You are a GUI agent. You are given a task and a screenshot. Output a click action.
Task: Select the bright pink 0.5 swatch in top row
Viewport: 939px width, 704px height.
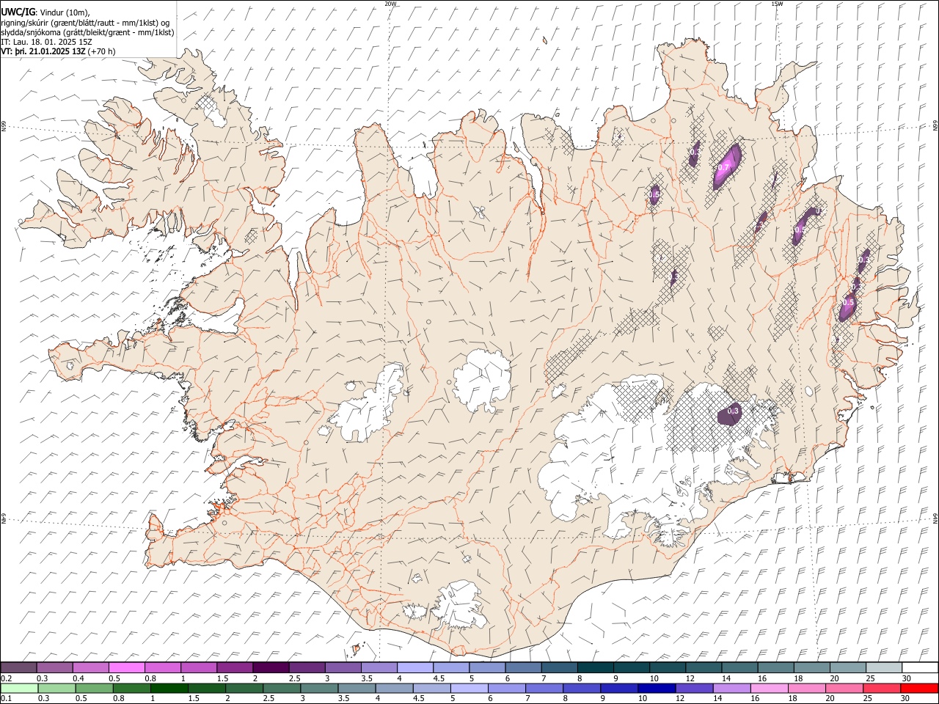click(126, 667)
